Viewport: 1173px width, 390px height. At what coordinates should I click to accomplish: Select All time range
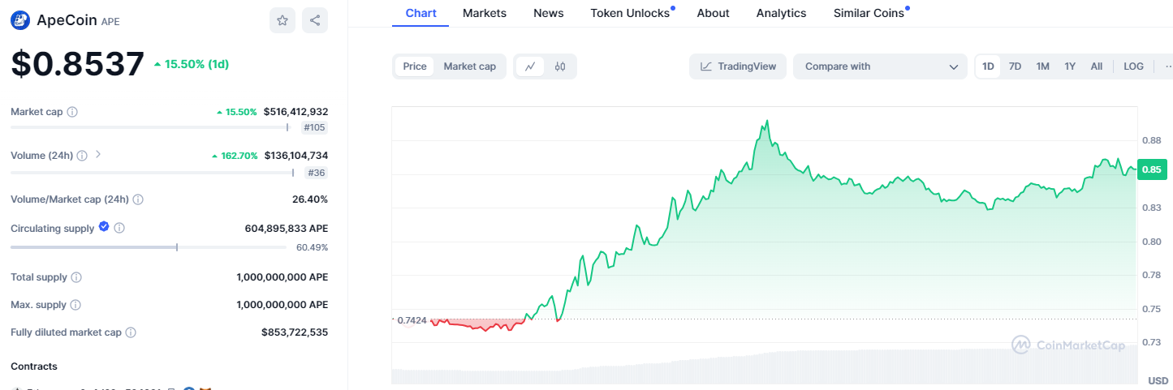point(1097,66)
